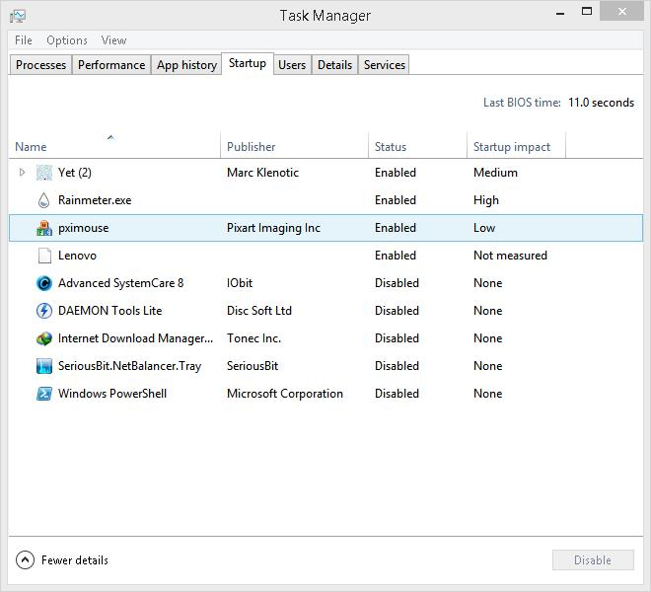Click the High startup impact value
The height and width of the screenshot is (592, 651).
(486, 200)
